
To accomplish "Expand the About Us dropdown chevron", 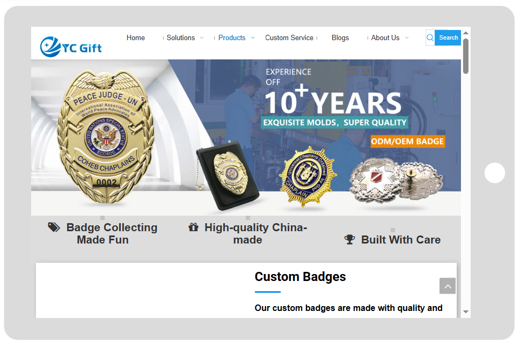I will (407, 38).
